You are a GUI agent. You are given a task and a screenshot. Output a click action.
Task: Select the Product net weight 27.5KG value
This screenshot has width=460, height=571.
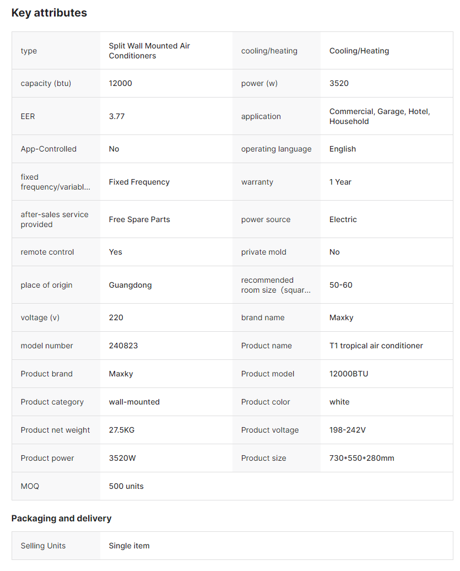(122, 430)
